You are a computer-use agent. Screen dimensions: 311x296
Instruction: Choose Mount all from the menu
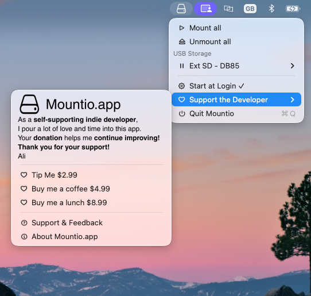(x=236, y=28)
